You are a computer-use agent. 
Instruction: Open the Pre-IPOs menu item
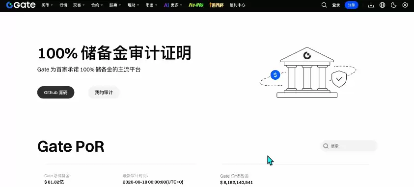pos(196,5)
